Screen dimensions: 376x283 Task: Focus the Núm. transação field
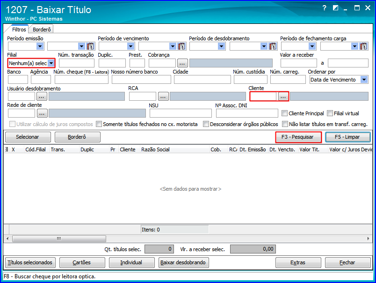point(77,63)
